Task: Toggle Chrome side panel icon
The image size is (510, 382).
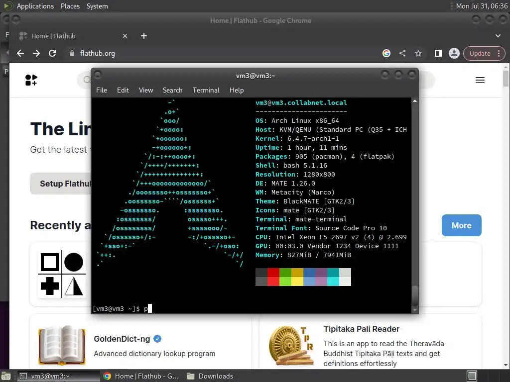Action: [438, 53]
